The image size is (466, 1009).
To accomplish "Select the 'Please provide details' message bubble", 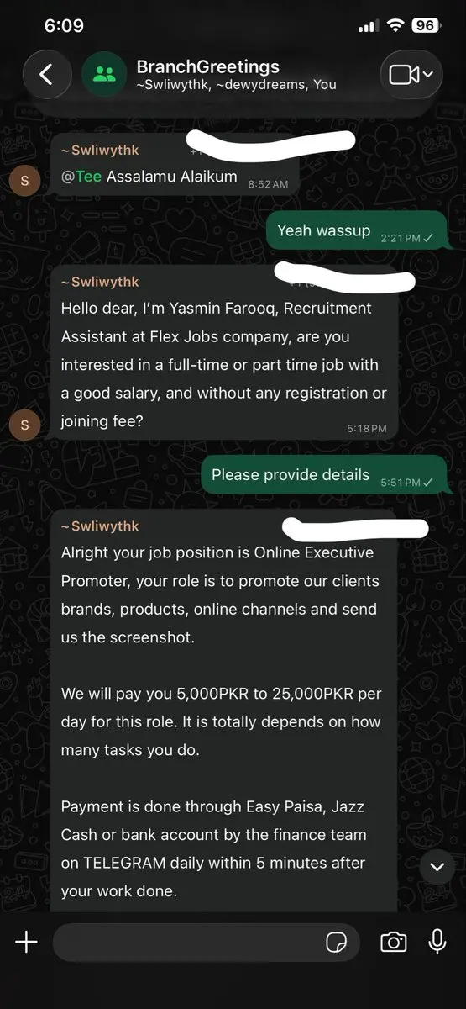I will coord(323,475).
